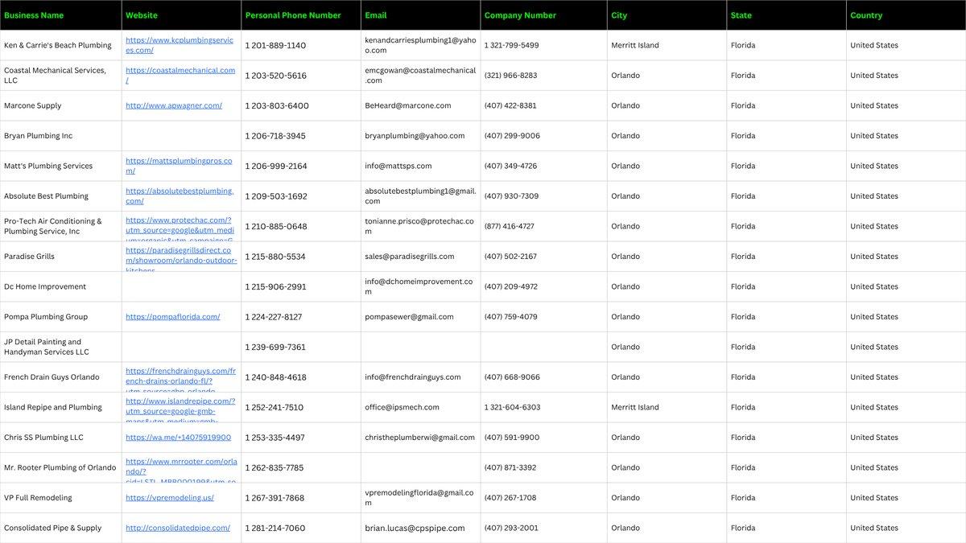This screenshot has height=543, width=966.
Task: Open the coastalmechanical.com link
Action: tap(180, 75)
